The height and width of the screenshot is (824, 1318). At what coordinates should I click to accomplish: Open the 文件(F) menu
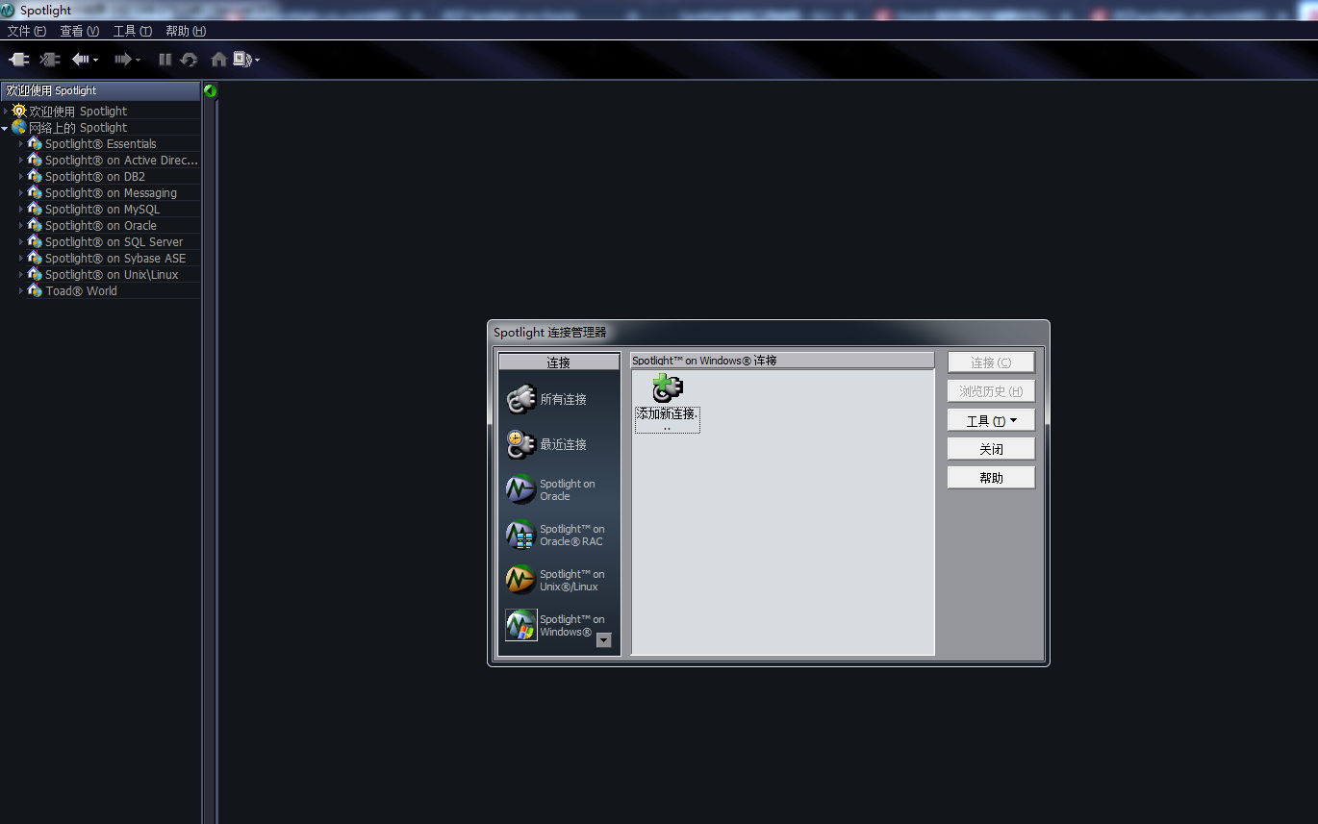(26, 31)
